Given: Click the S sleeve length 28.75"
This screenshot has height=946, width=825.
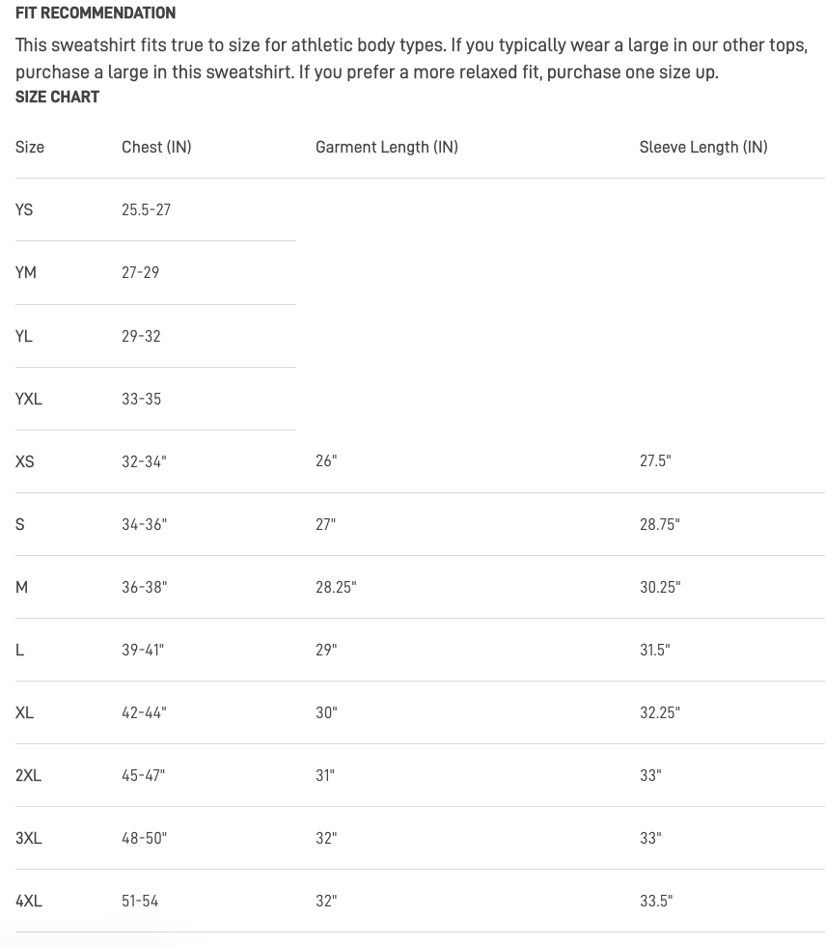Looking at the screenshot, I should 660,524.
